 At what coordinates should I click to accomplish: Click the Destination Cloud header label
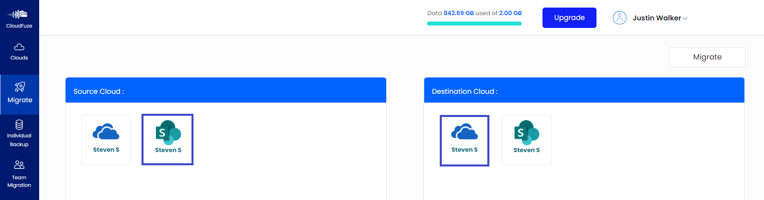coord(465,91)
